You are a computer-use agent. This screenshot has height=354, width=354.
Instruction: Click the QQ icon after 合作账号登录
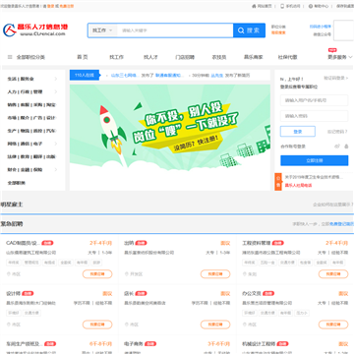click(346, 147)
